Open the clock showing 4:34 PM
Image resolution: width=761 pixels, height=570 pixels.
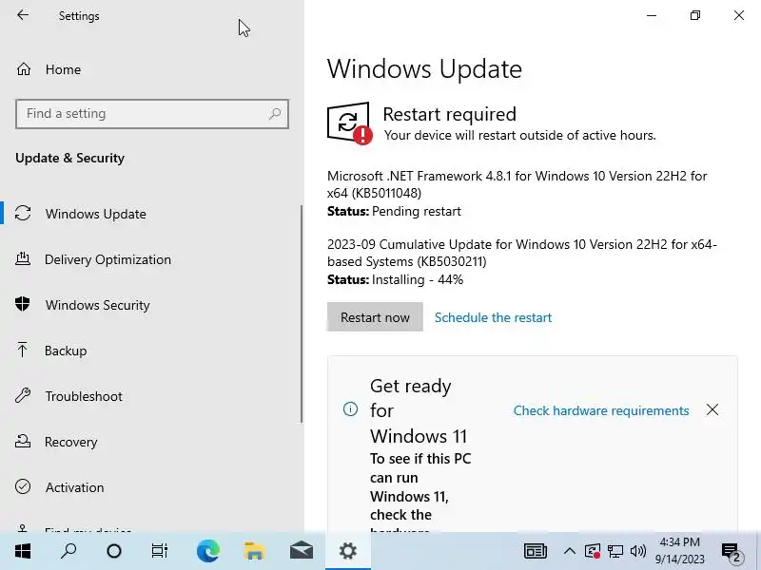pyautogui.click(x=679, y=551)
